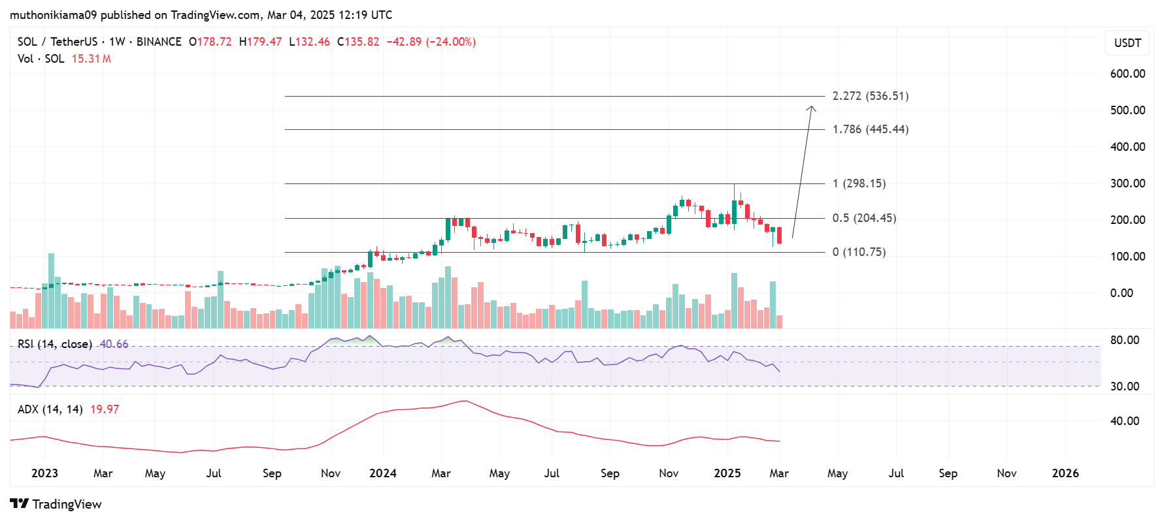Click the high price H179.47
The width and height of the screenshot is (1164, 521).
click(x=261, y=42)
